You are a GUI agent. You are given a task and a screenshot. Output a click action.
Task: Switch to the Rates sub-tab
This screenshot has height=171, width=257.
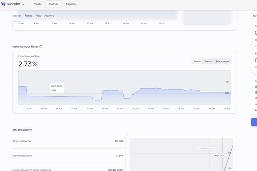tap(28, 16)
